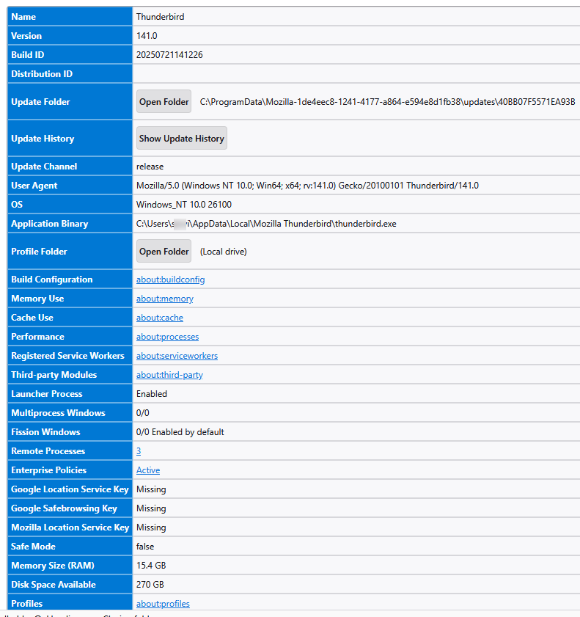Open Folder button in Profile Folder row
Viewport: 580px width, 617px height.
164,251
